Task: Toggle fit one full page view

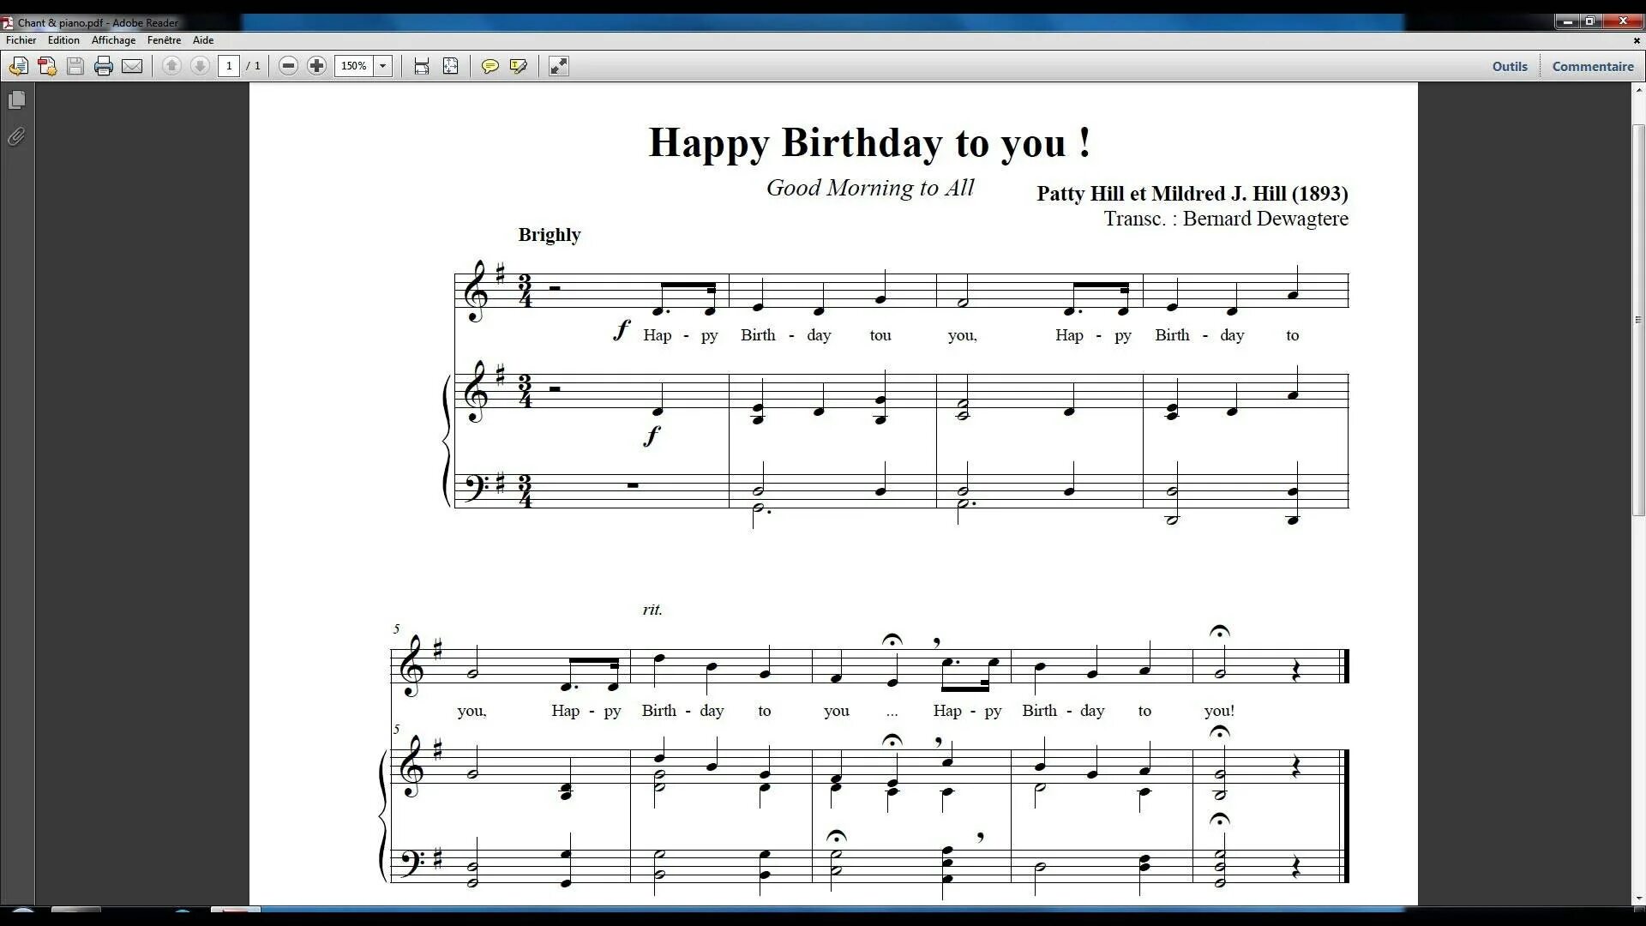Action: point(450,66)
